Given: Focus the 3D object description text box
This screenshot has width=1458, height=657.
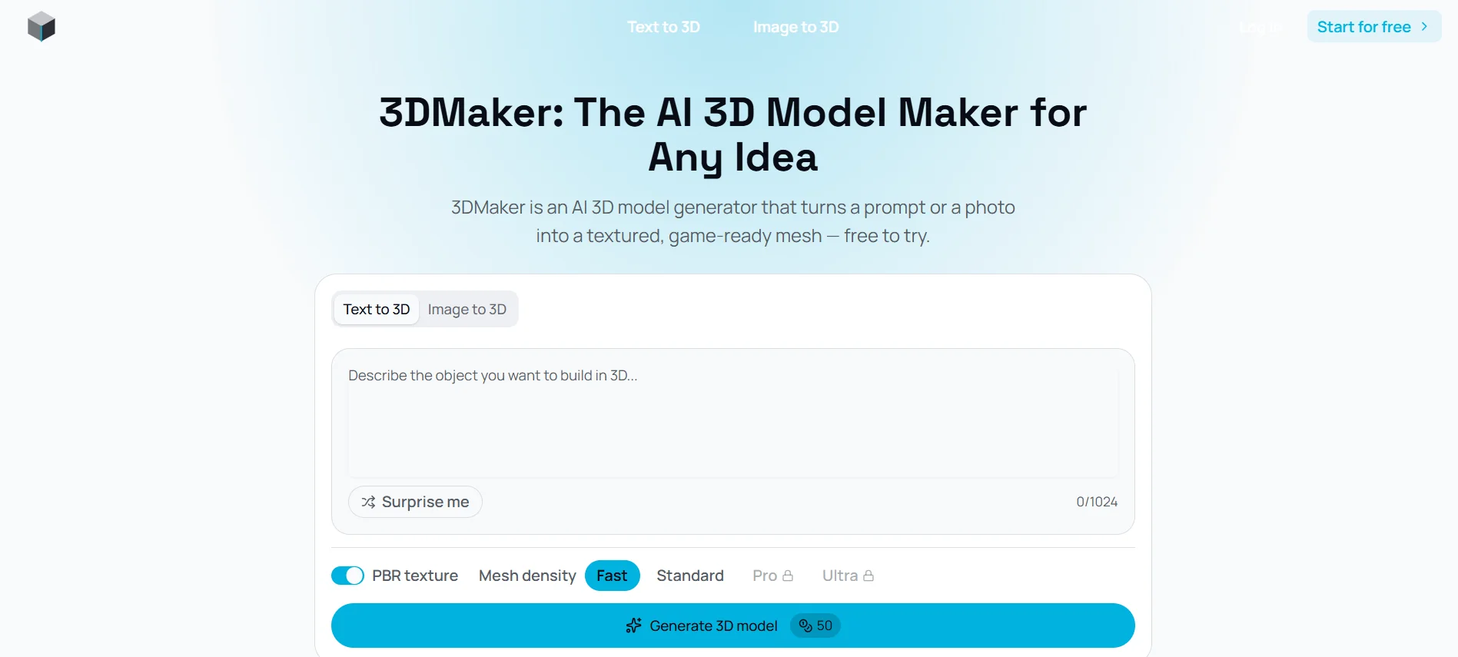Looking at the screenshot, I should coord(733,421).
